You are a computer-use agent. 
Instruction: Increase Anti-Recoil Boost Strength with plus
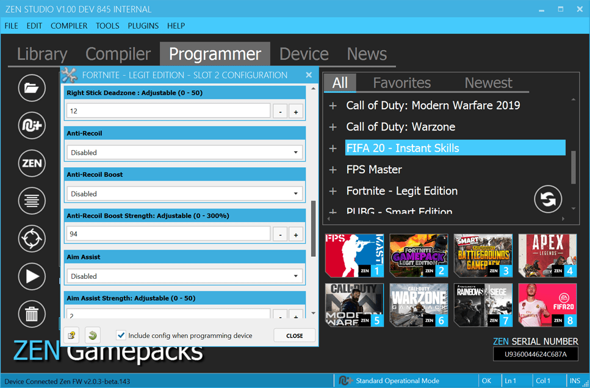(296, 234)
